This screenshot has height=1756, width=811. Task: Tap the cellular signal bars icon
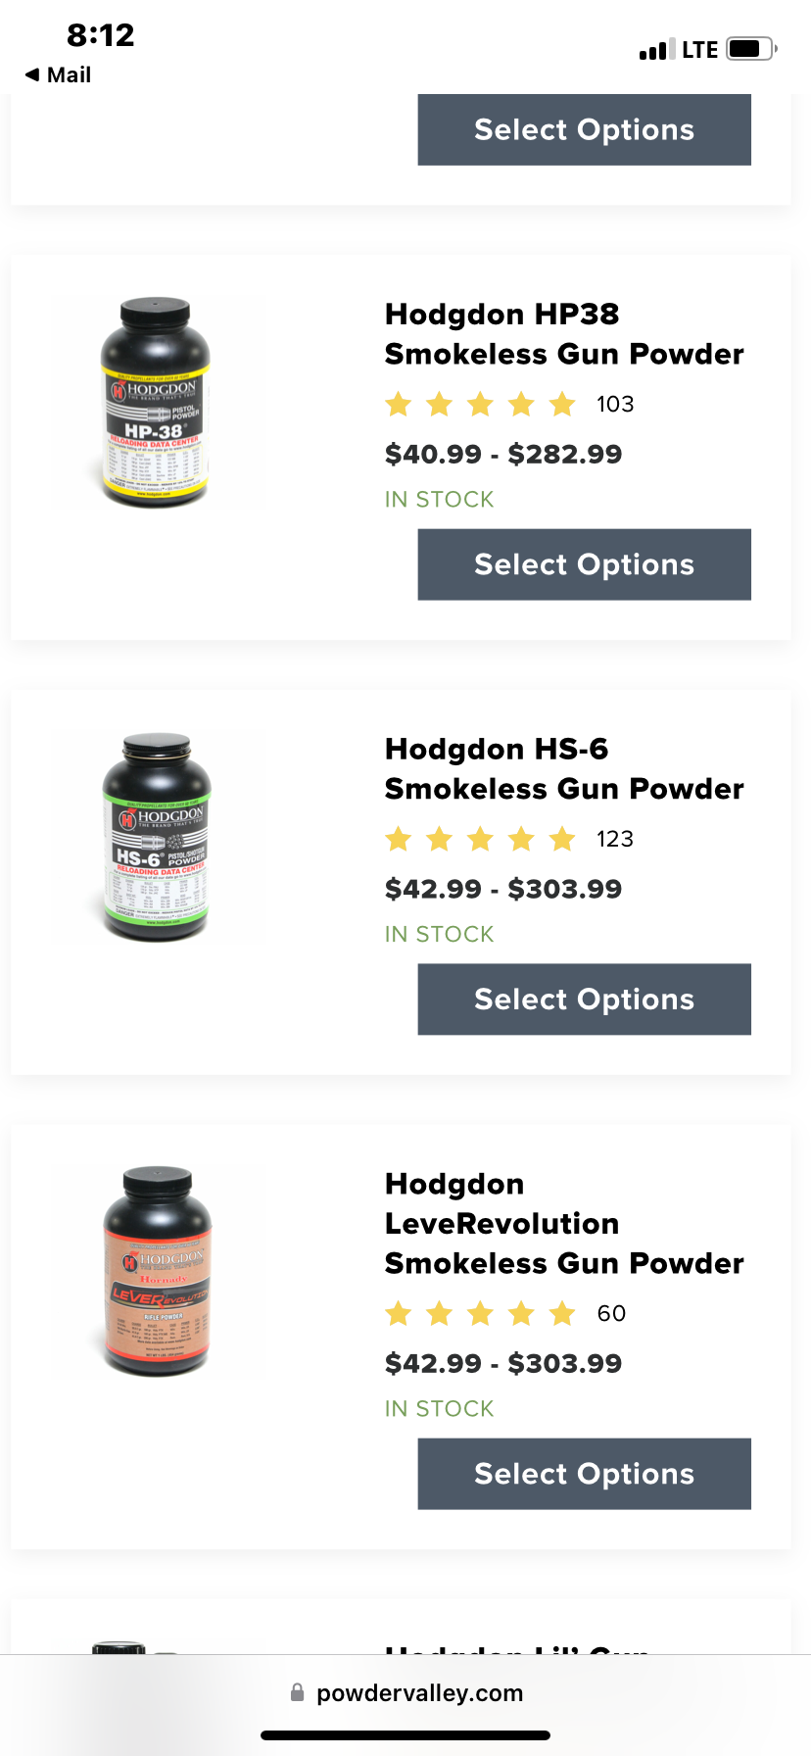[657, 50]
